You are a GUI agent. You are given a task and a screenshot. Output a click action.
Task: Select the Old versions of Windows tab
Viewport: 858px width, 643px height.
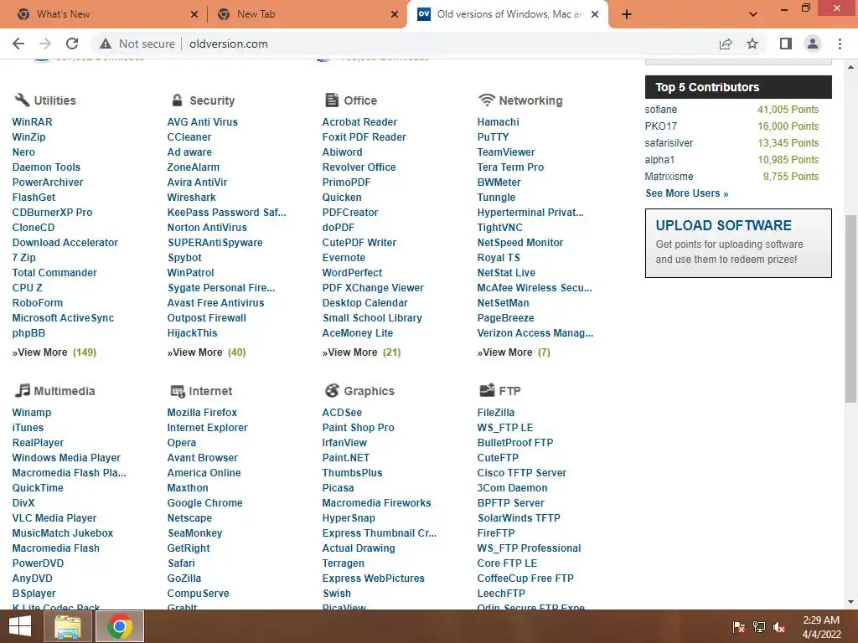pos(509,14)
